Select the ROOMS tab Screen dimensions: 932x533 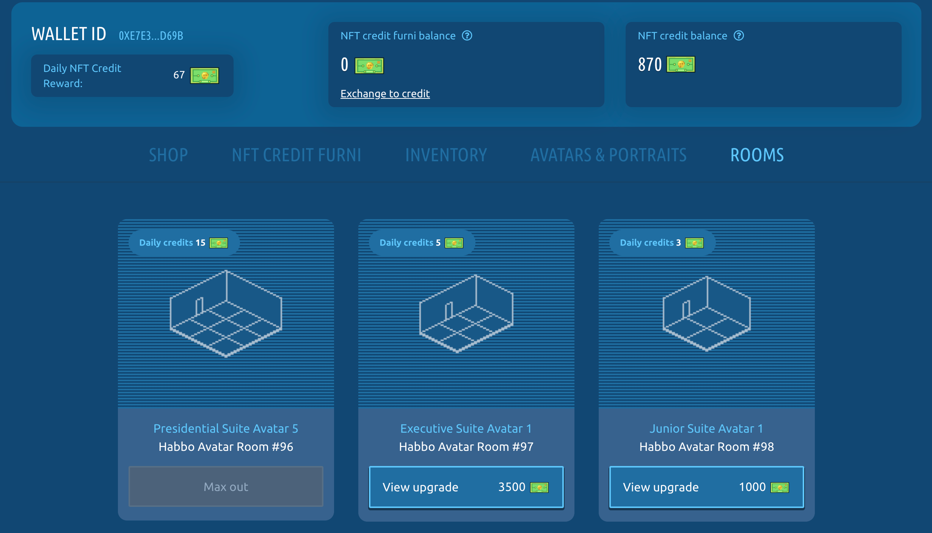(757, 155)
